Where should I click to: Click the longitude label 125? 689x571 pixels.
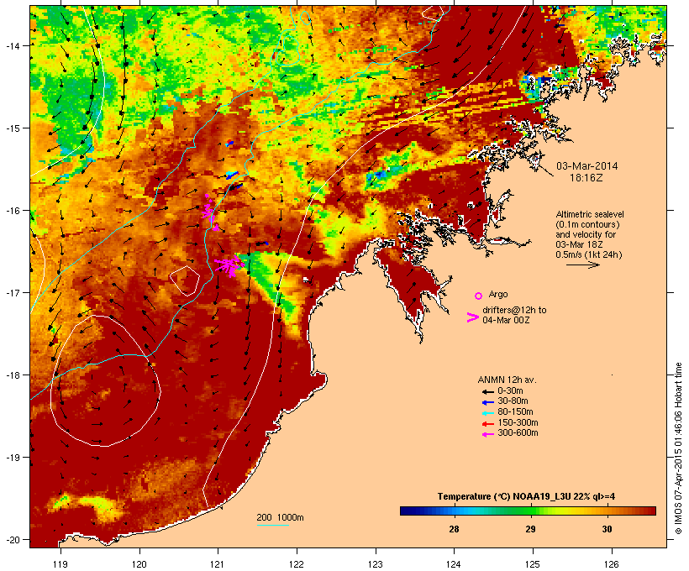[x=533, y=564]
